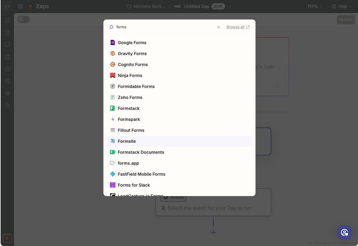Open the history clock icon in the sidebar
The image size is (358, 246).
click(x=7, y=69)
